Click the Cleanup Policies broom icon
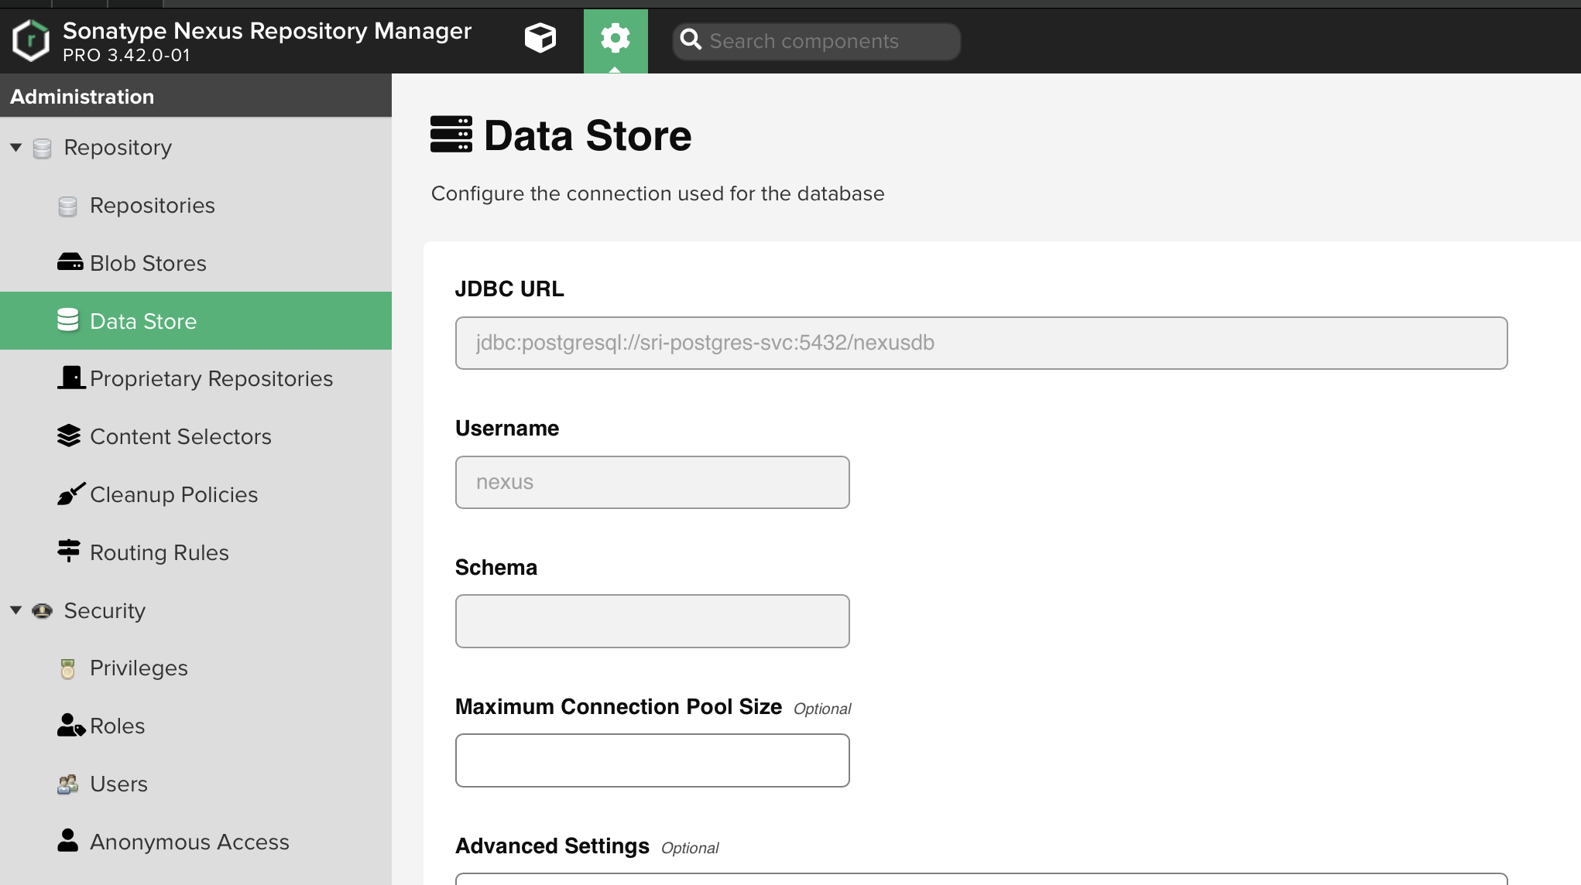Screen dimensions: 1581x885 coord(70,494)
